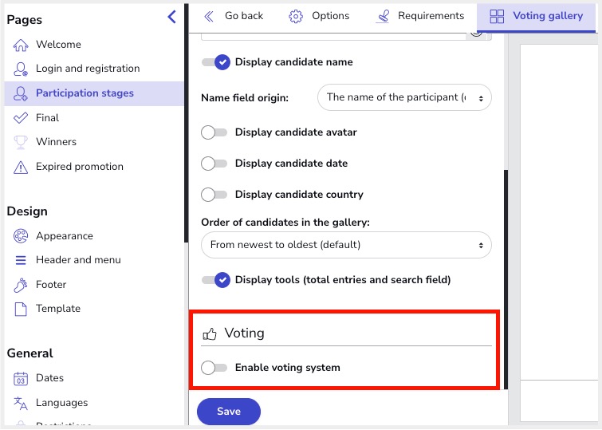Switch to the Requirements tab
Viewport: 602px width, 430px height.
tap(419, 16)
